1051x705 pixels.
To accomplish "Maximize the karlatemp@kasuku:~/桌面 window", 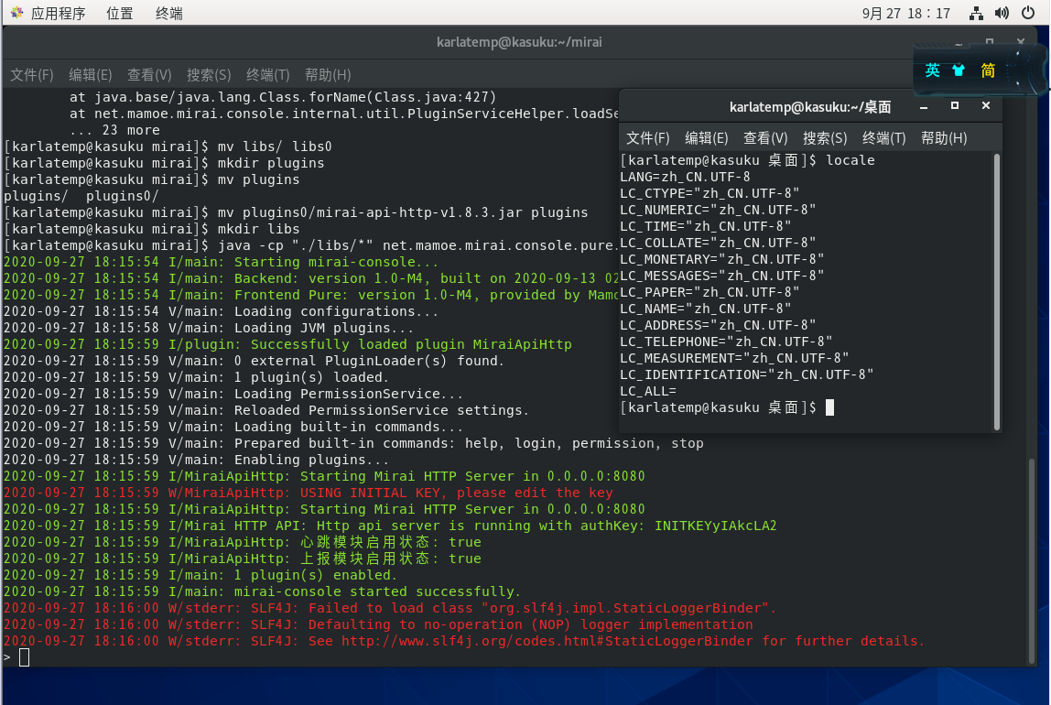I will (953, 106).
